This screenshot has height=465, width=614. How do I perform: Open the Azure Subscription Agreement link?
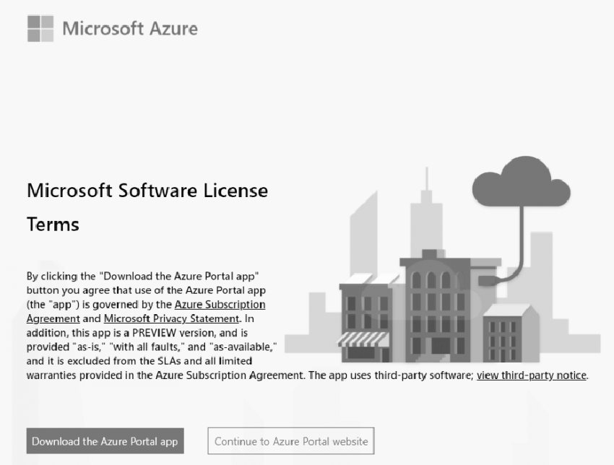point(220,305)
